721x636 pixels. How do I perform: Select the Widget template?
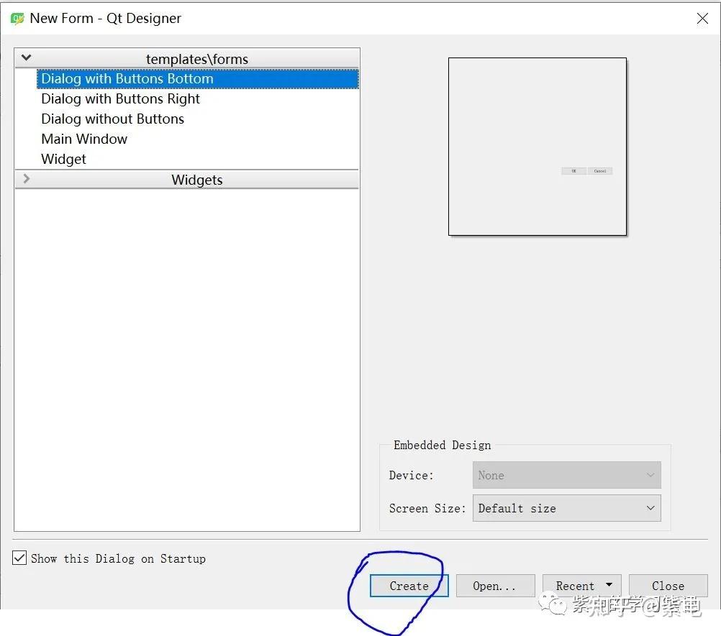pyautogui.click(x=63, y=159)
